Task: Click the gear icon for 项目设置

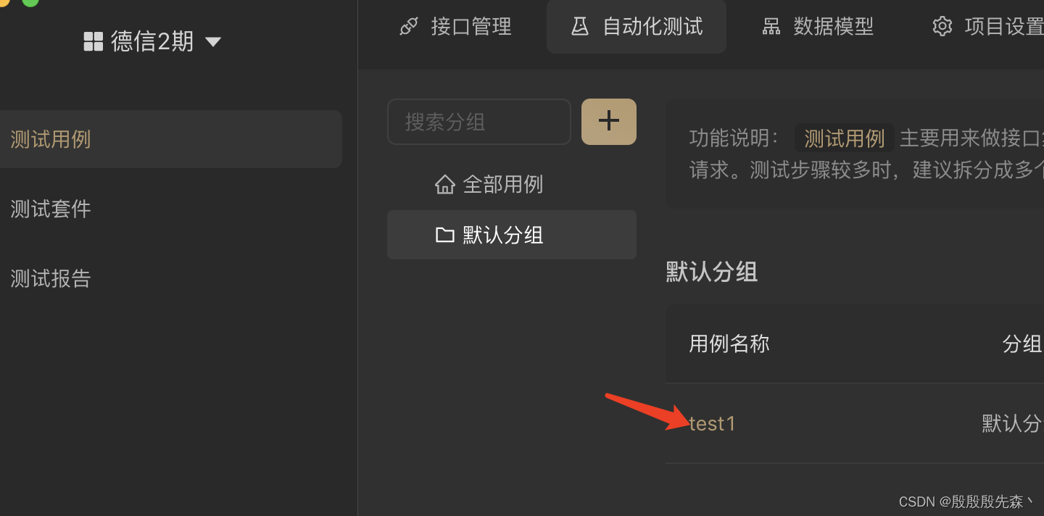Action: [942, 27]
